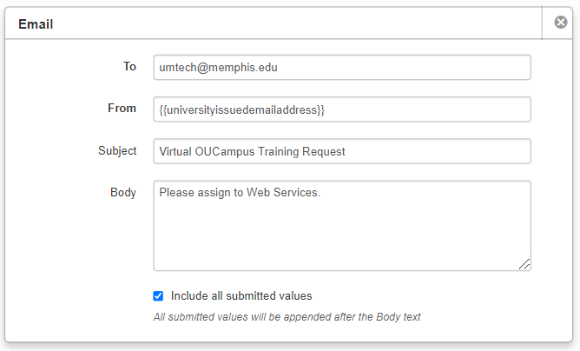The image size is (580, 351).
Task: Click the empty middle of the dialog header bar
Action: [x=287, y=24]
